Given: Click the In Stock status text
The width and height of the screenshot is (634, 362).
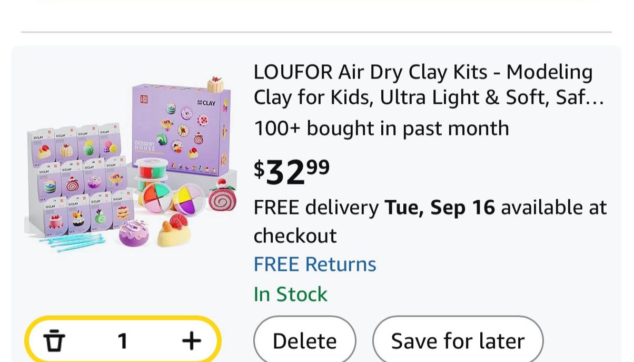Looking at the screenshot, I should point(290,294).
